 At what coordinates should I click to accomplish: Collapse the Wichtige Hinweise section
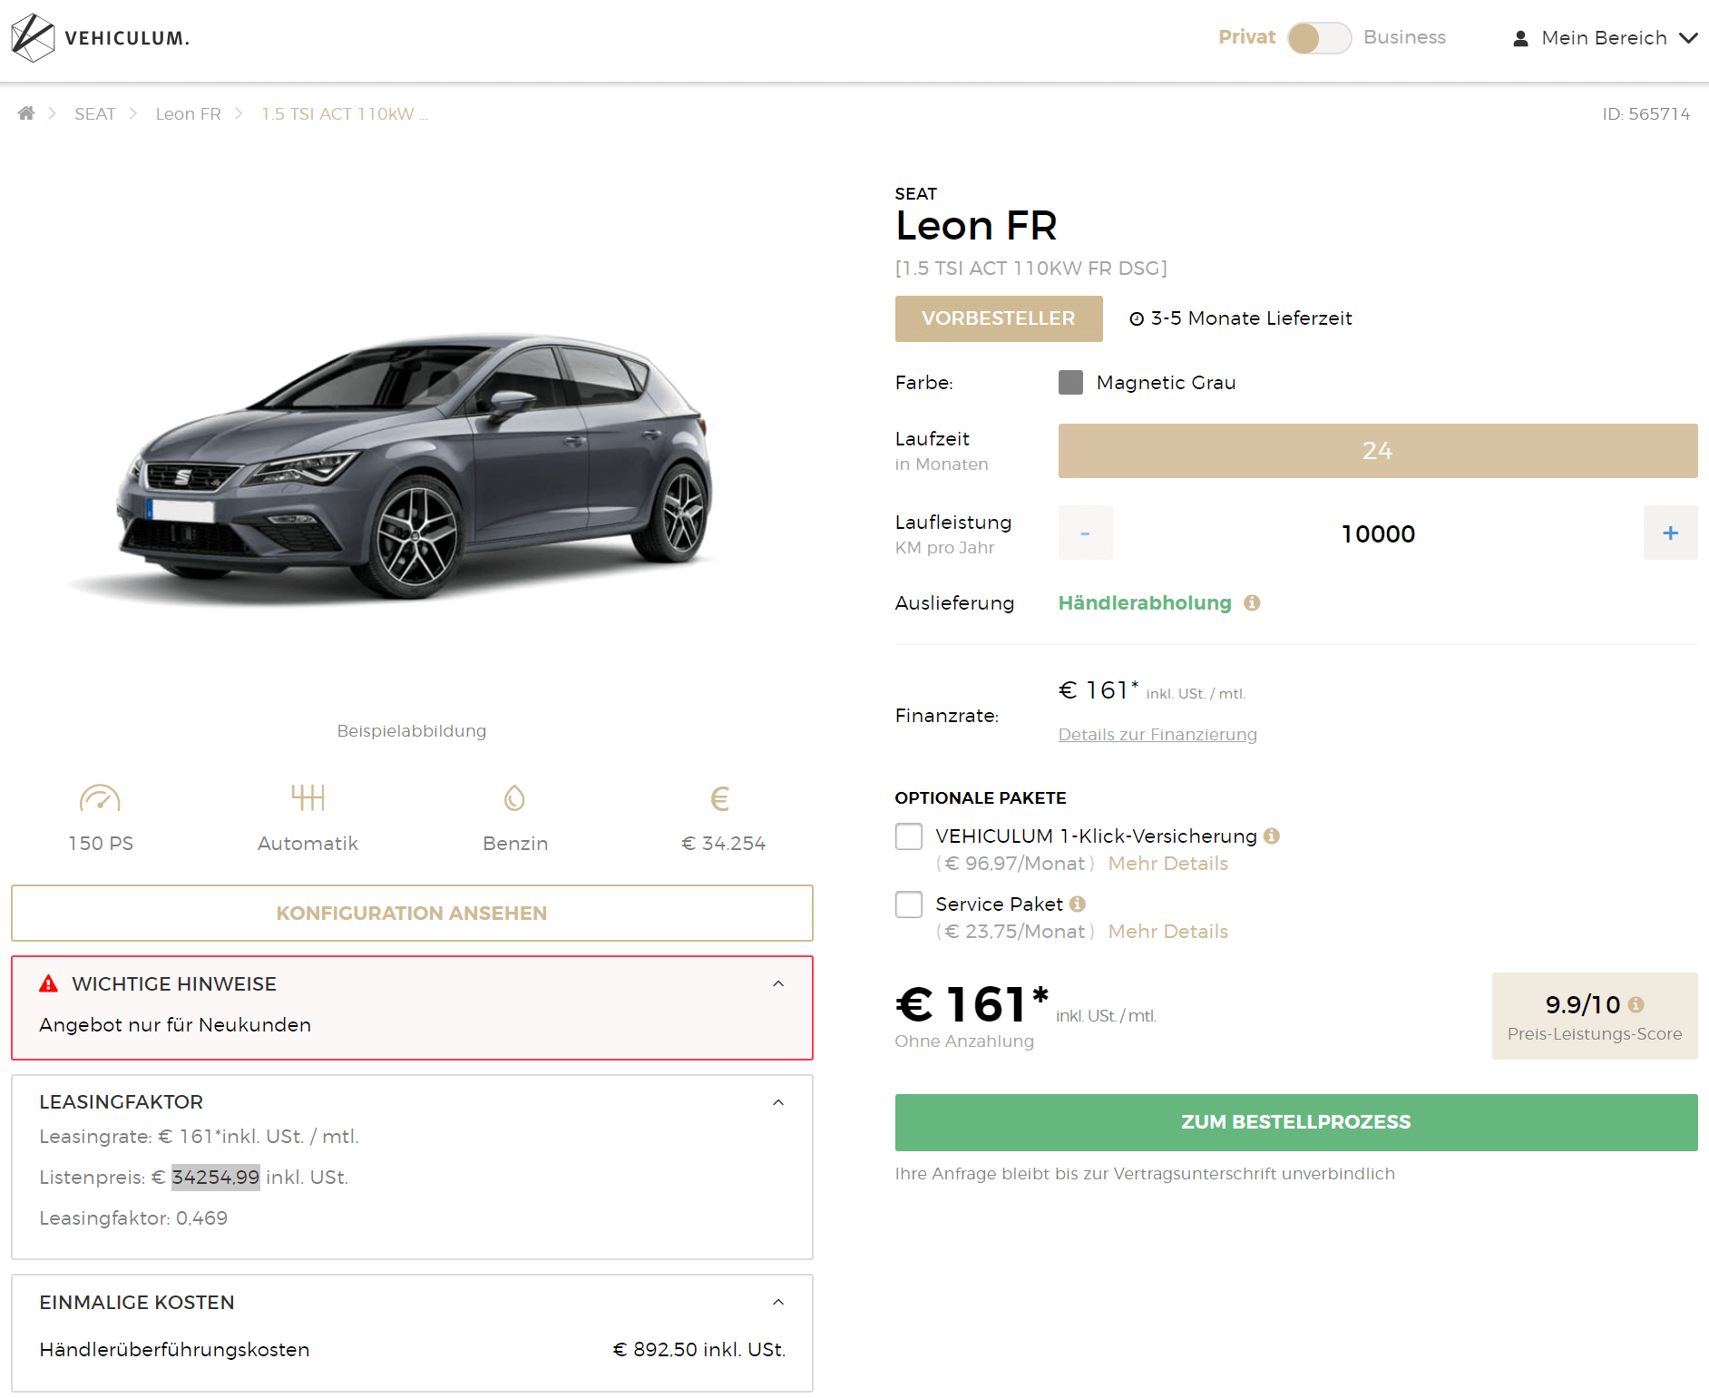(778, 983)
